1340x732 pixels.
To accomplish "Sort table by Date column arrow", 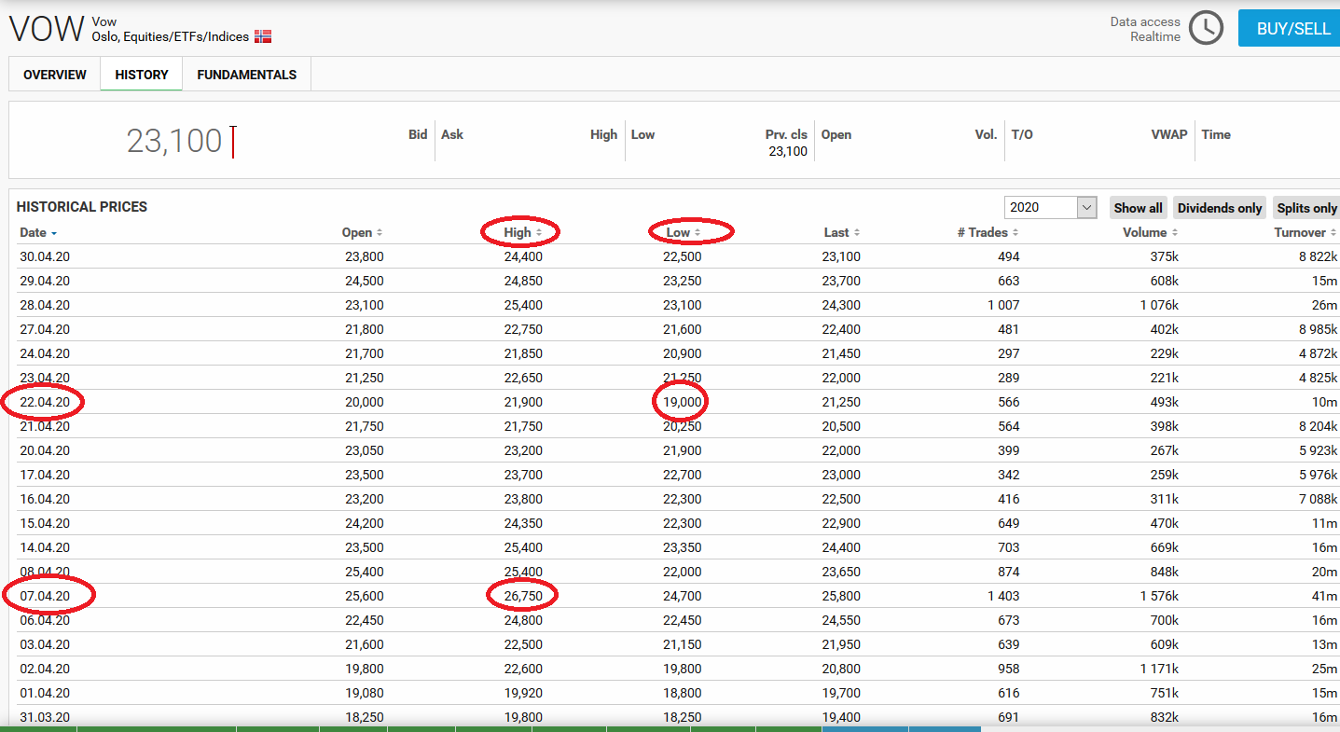I will [x=54, y=233].
